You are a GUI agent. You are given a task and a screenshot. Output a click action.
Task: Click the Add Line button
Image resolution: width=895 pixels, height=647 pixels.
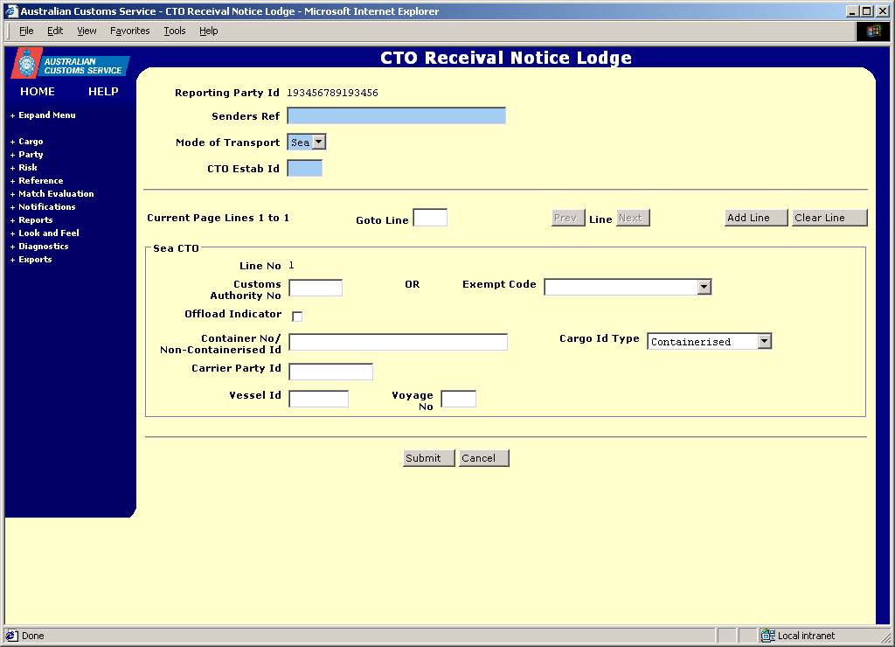coord(756,218)
